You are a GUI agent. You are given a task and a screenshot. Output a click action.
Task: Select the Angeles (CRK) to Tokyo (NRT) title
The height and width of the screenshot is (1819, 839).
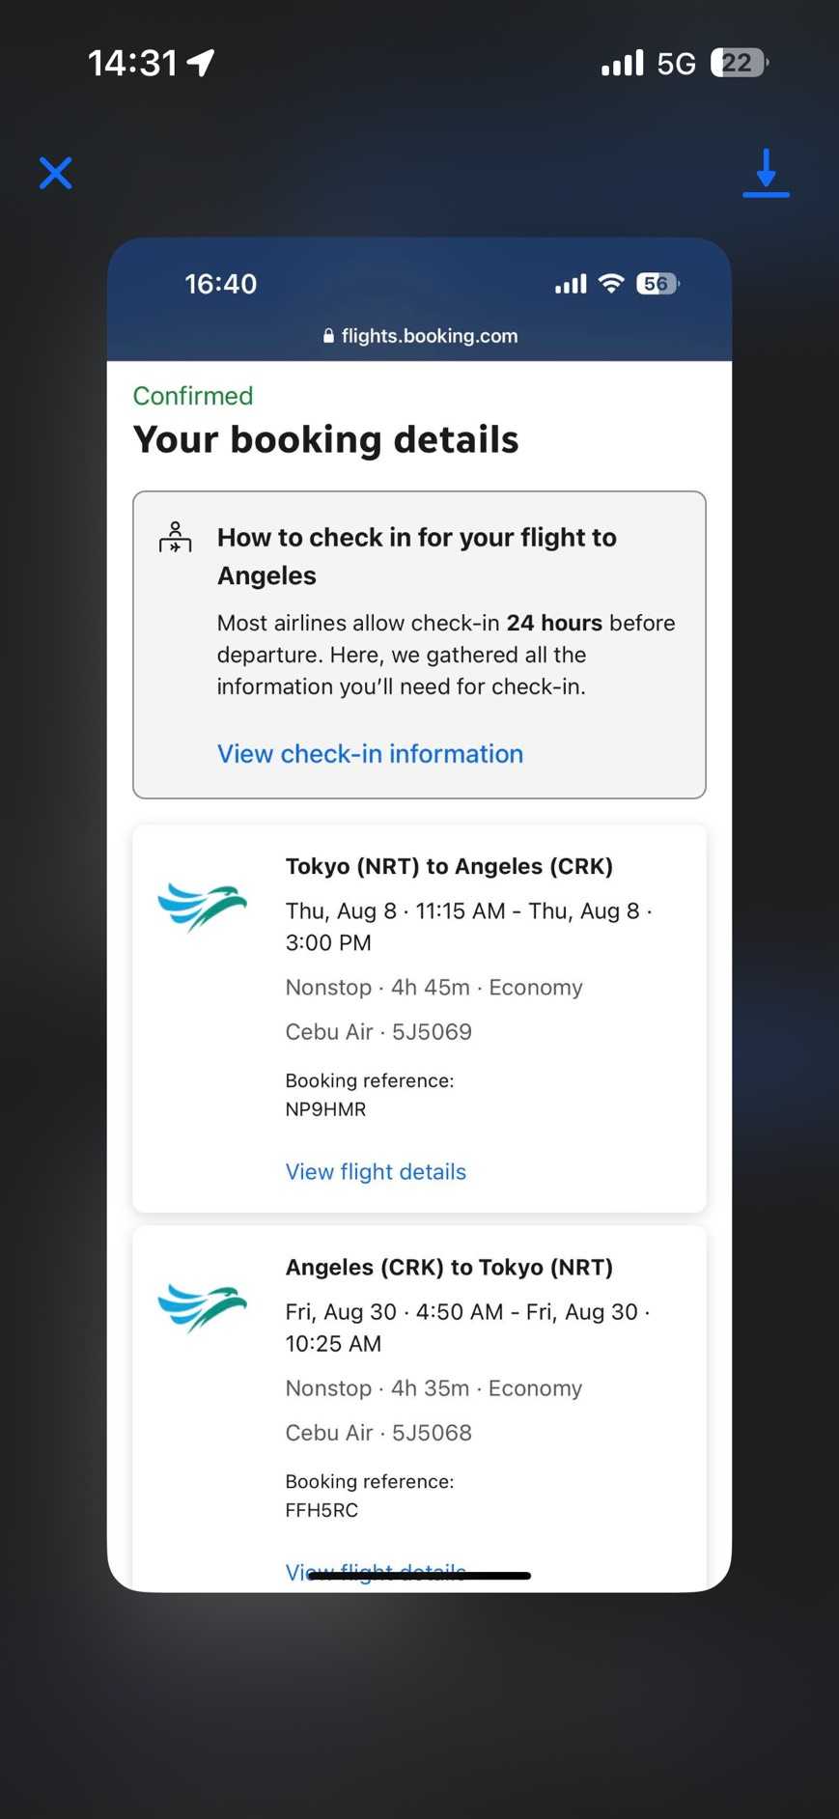point(449,1267)
